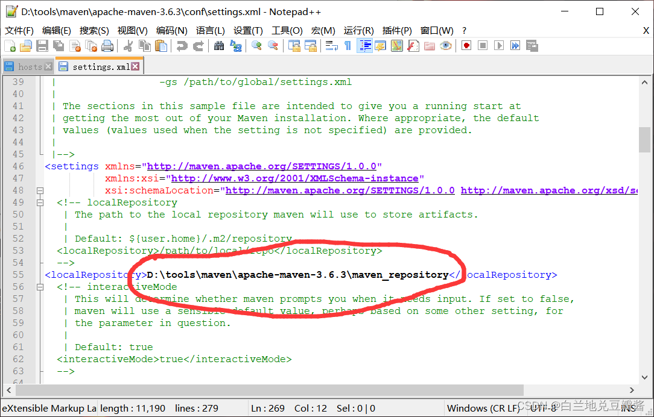Redo the edit via toolbar arrow
This screenshot has width=654, height=417.
coord(198,46)
